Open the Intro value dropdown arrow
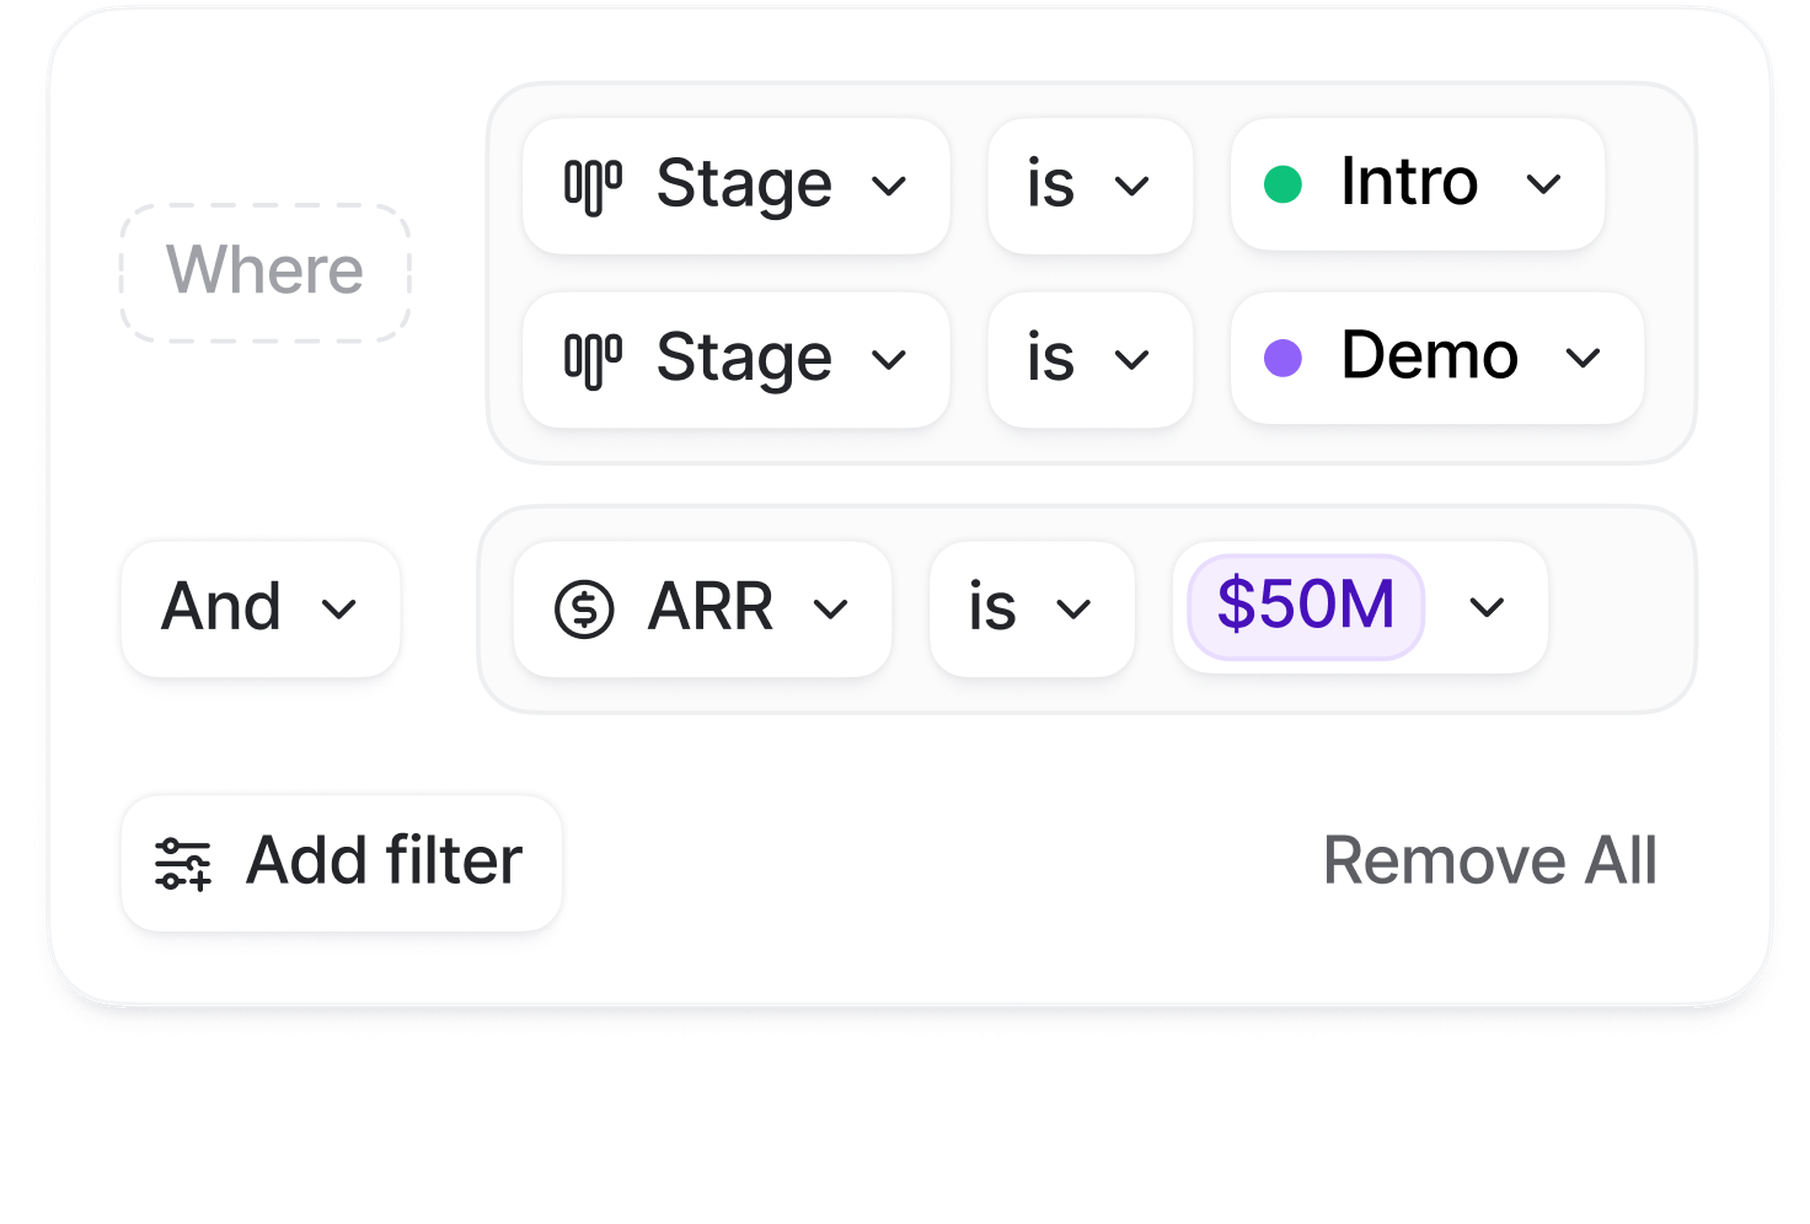Screen dimensions: 1810x1224 pos(1543,185)
